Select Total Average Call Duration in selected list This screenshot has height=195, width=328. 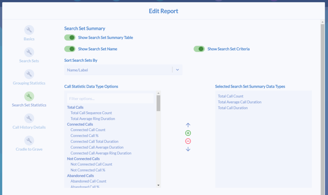pos(240,102)
